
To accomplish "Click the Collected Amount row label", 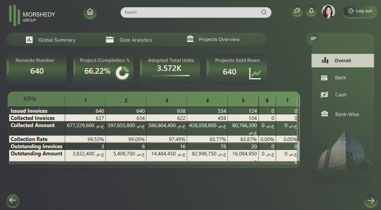I will click(33, 126).
